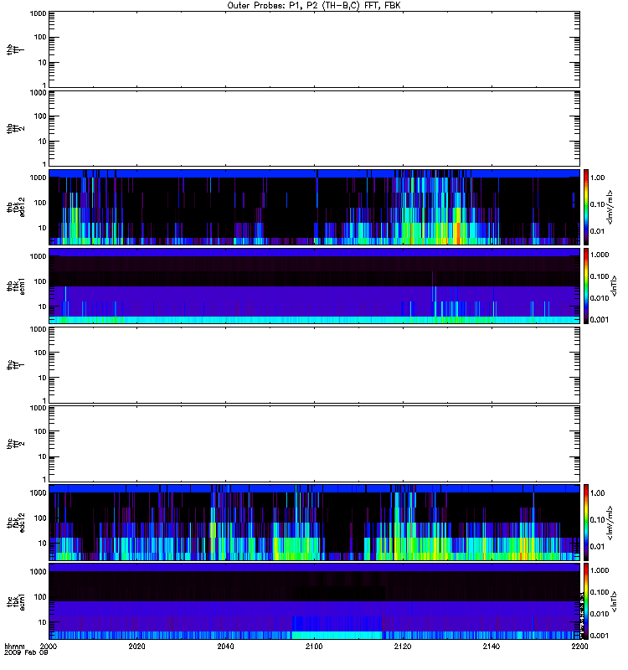Viewport: 628px width, 670px height.
Task: Click the thc fbk scm1 color bar
Action: (x=586, y=601)
